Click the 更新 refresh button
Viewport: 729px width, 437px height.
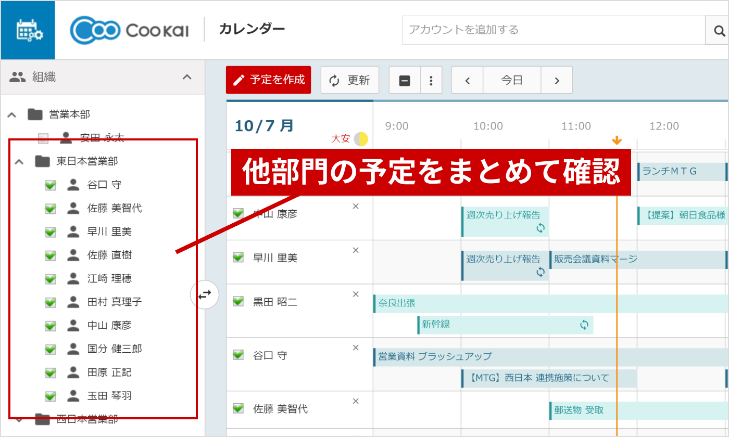click(x=349, y=80)
